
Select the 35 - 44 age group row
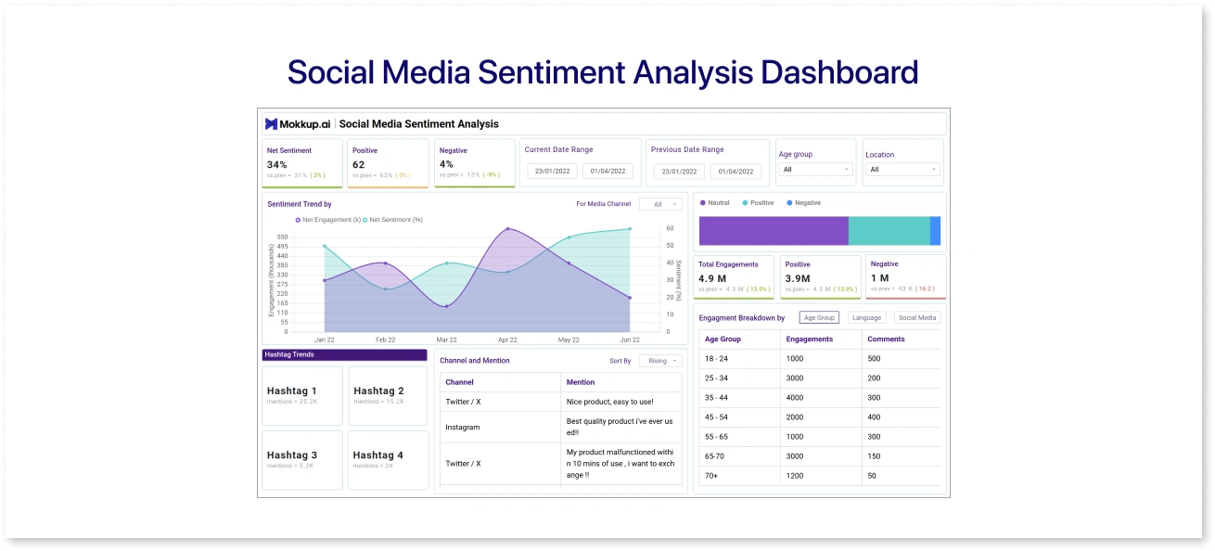(820, 398)
